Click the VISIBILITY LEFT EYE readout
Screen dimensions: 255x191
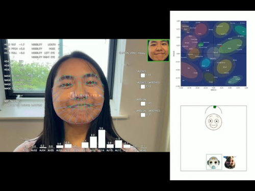(x=46, y=53)
